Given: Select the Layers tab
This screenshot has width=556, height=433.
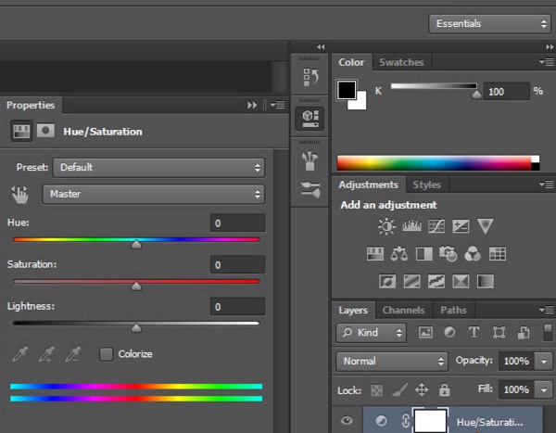Looking at the screenshot, I should [353, 311].
